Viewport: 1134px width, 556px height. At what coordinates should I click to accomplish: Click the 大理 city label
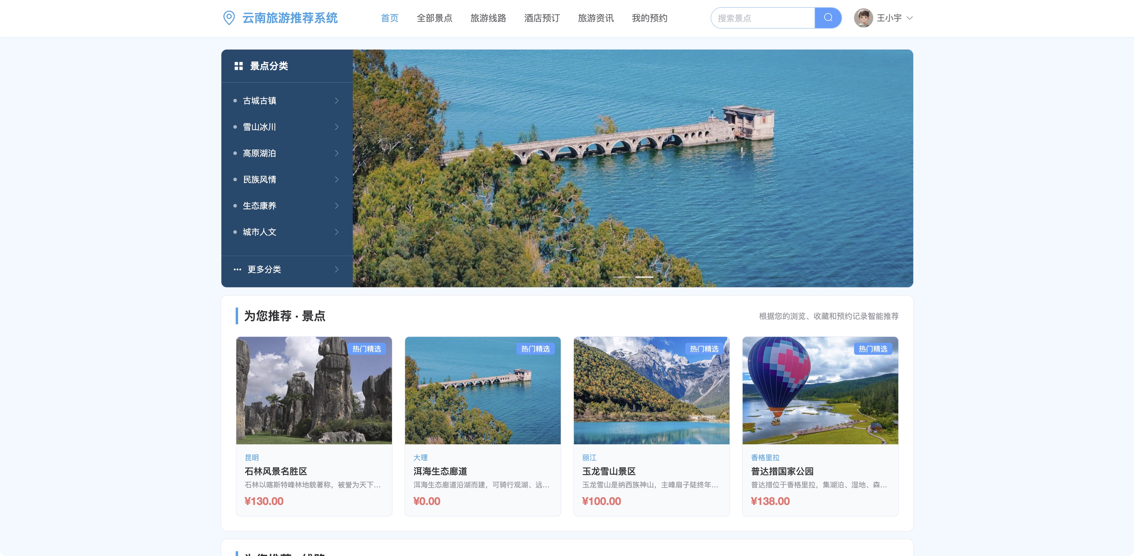(420, 457)
